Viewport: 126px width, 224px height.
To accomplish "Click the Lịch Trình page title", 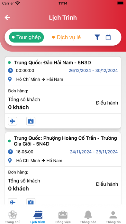I will click(x=63, y=18).
